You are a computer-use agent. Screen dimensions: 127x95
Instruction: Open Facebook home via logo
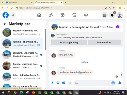click(x=6, y=15)
